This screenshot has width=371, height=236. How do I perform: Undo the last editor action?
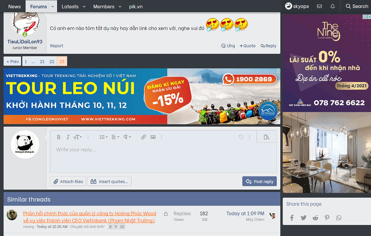tap(241, 137)
